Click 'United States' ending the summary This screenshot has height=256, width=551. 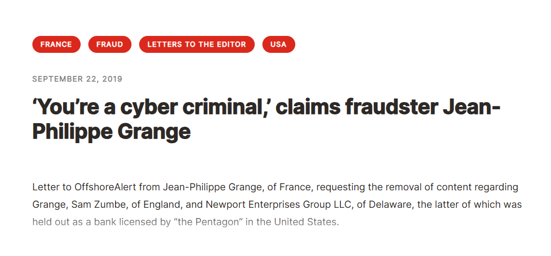pyautogui.click(x=312, y=223)
